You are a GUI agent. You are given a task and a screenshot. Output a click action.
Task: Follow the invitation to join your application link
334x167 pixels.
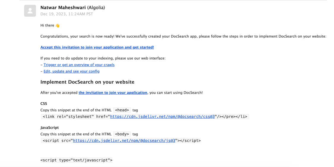[x=113, y=93]
